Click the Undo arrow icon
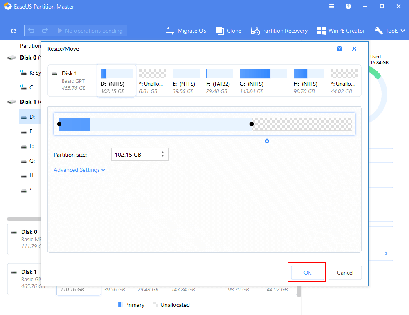Screen dimensions: 409x315 pyautogui.click(x=31, y=31)
